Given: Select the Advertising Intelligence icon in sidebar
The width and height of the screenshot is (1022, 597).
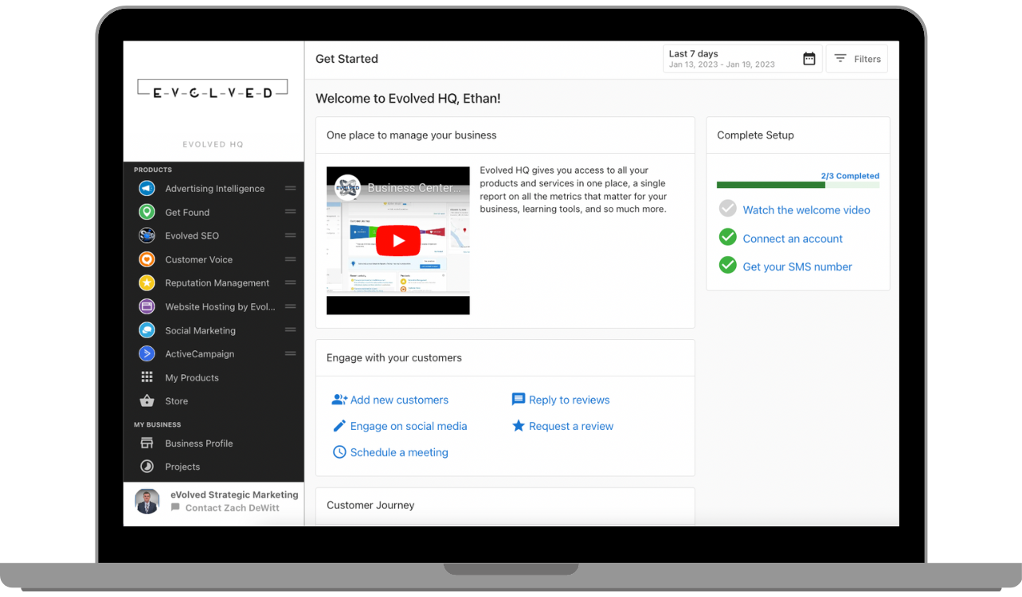Looking at the screenshot, I should (147, 188).
